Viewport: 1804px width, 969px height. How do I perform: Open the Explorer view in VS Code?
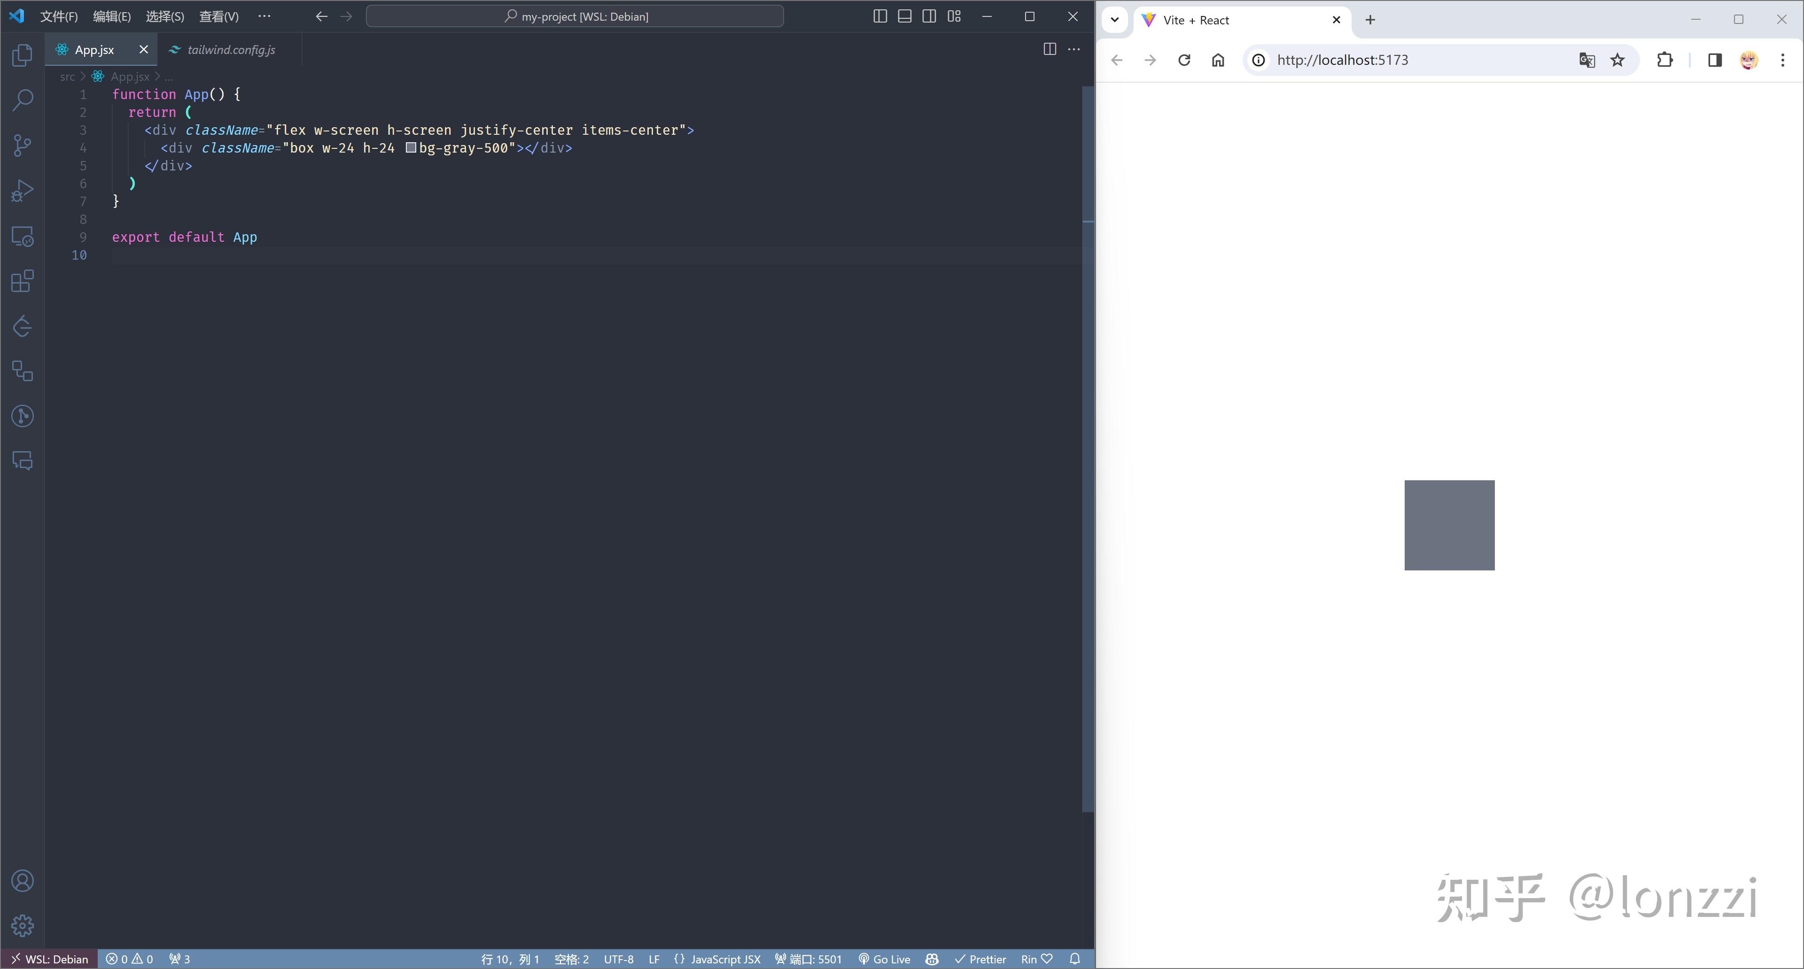[x=23, y=55]
